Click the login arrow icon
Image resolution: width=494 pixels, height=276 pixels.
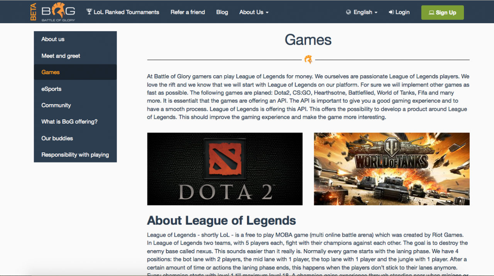pos(391,12)
